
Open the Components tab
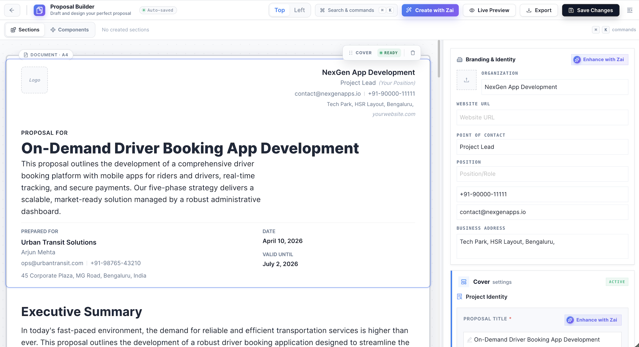click(x=70, y=30)
